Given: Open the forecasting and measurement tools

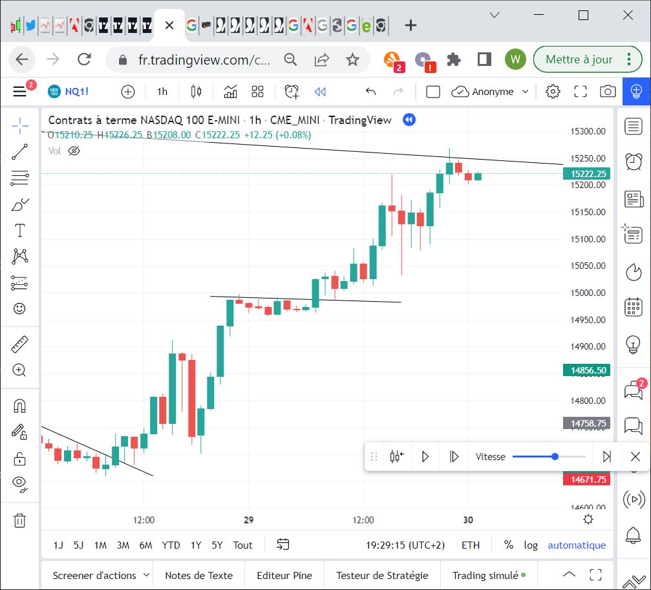Looking at the screenshot, I should 19,282.
